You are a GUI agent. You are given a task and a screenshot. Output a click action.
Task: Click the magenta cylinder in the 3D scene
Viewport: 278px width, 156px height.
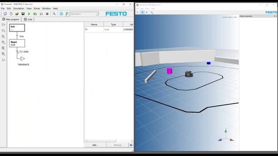pos(169,71)
